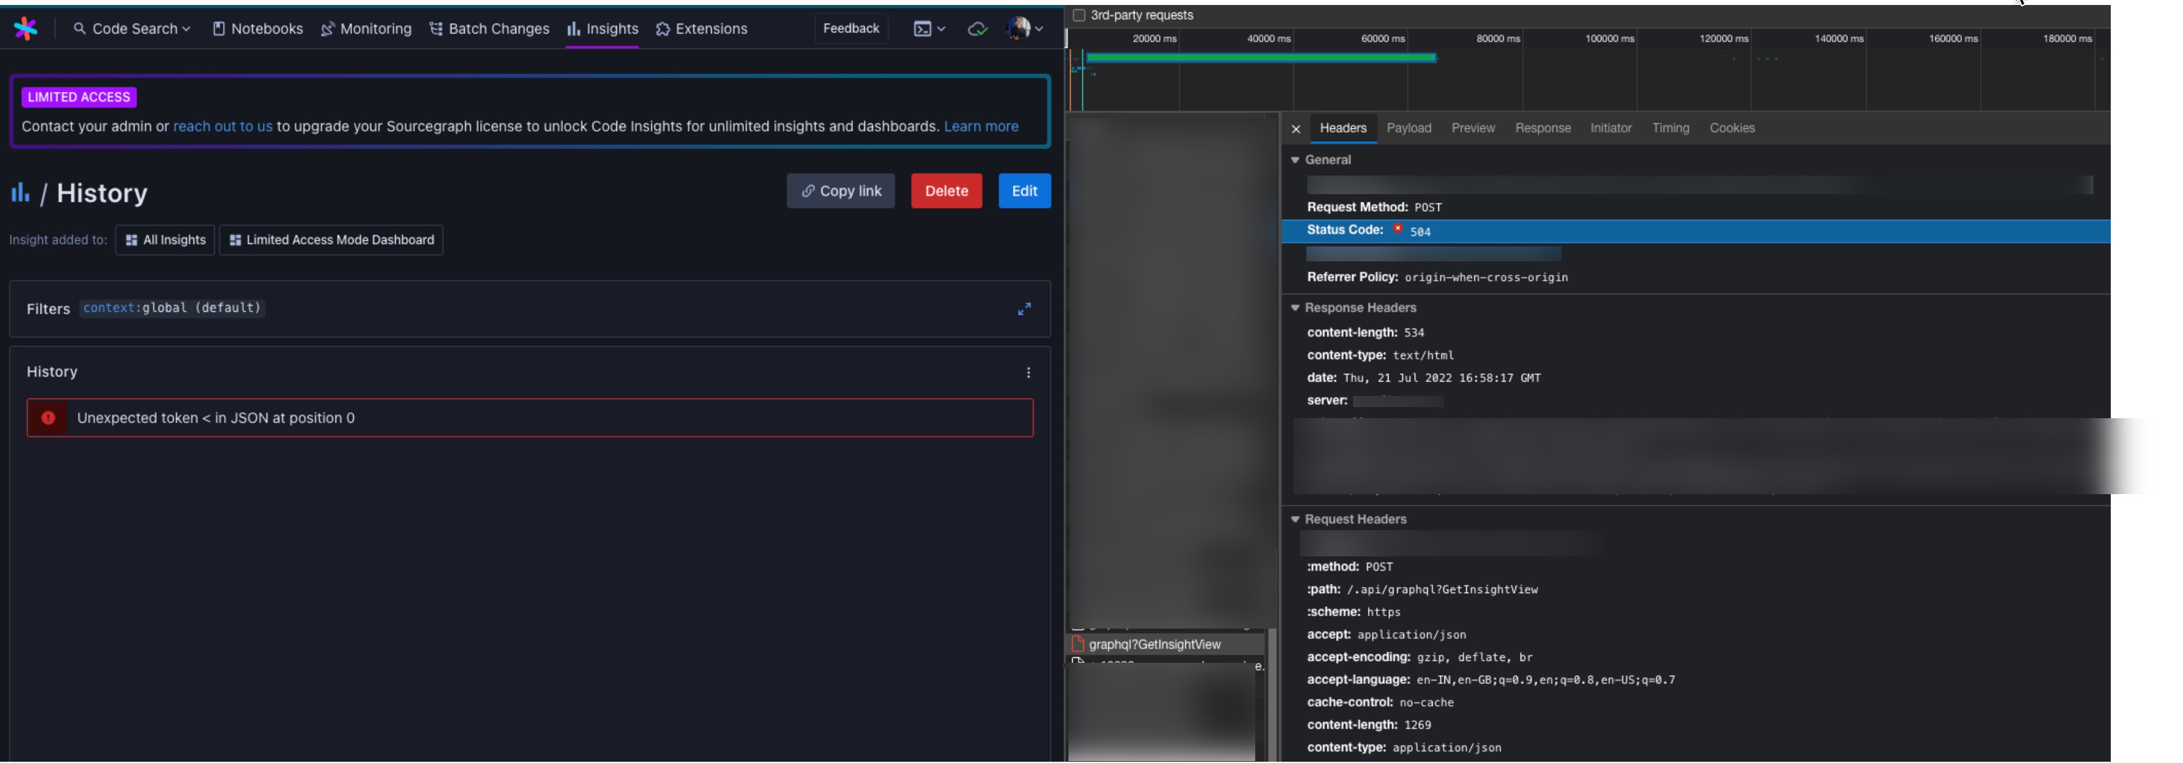This screenshot has height=763, width=2183.
Task: Open History card three-dot options menu
Action: (x=1028, y=373)
